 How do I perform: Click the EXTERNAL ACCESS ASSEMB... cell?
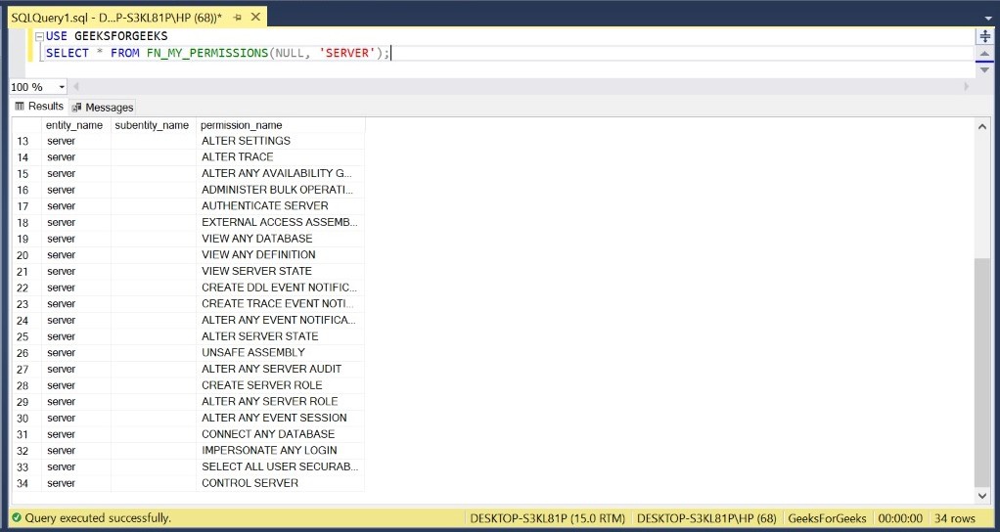[281, 222]
